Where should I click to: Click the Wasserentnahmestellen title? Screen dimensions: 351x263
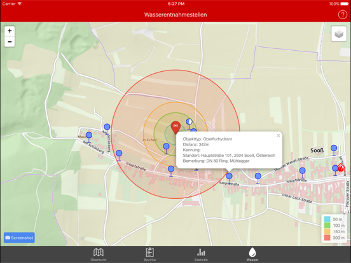click(x=175, y=15)
